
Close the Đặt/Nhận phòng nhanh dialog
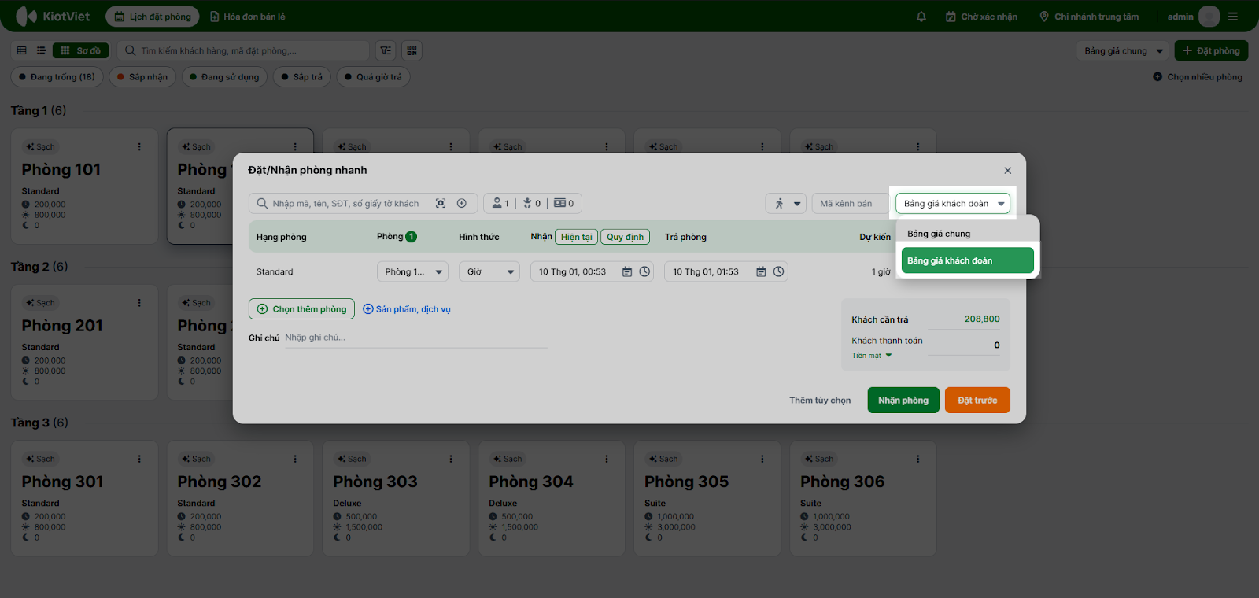click(x=1007, y=171)
